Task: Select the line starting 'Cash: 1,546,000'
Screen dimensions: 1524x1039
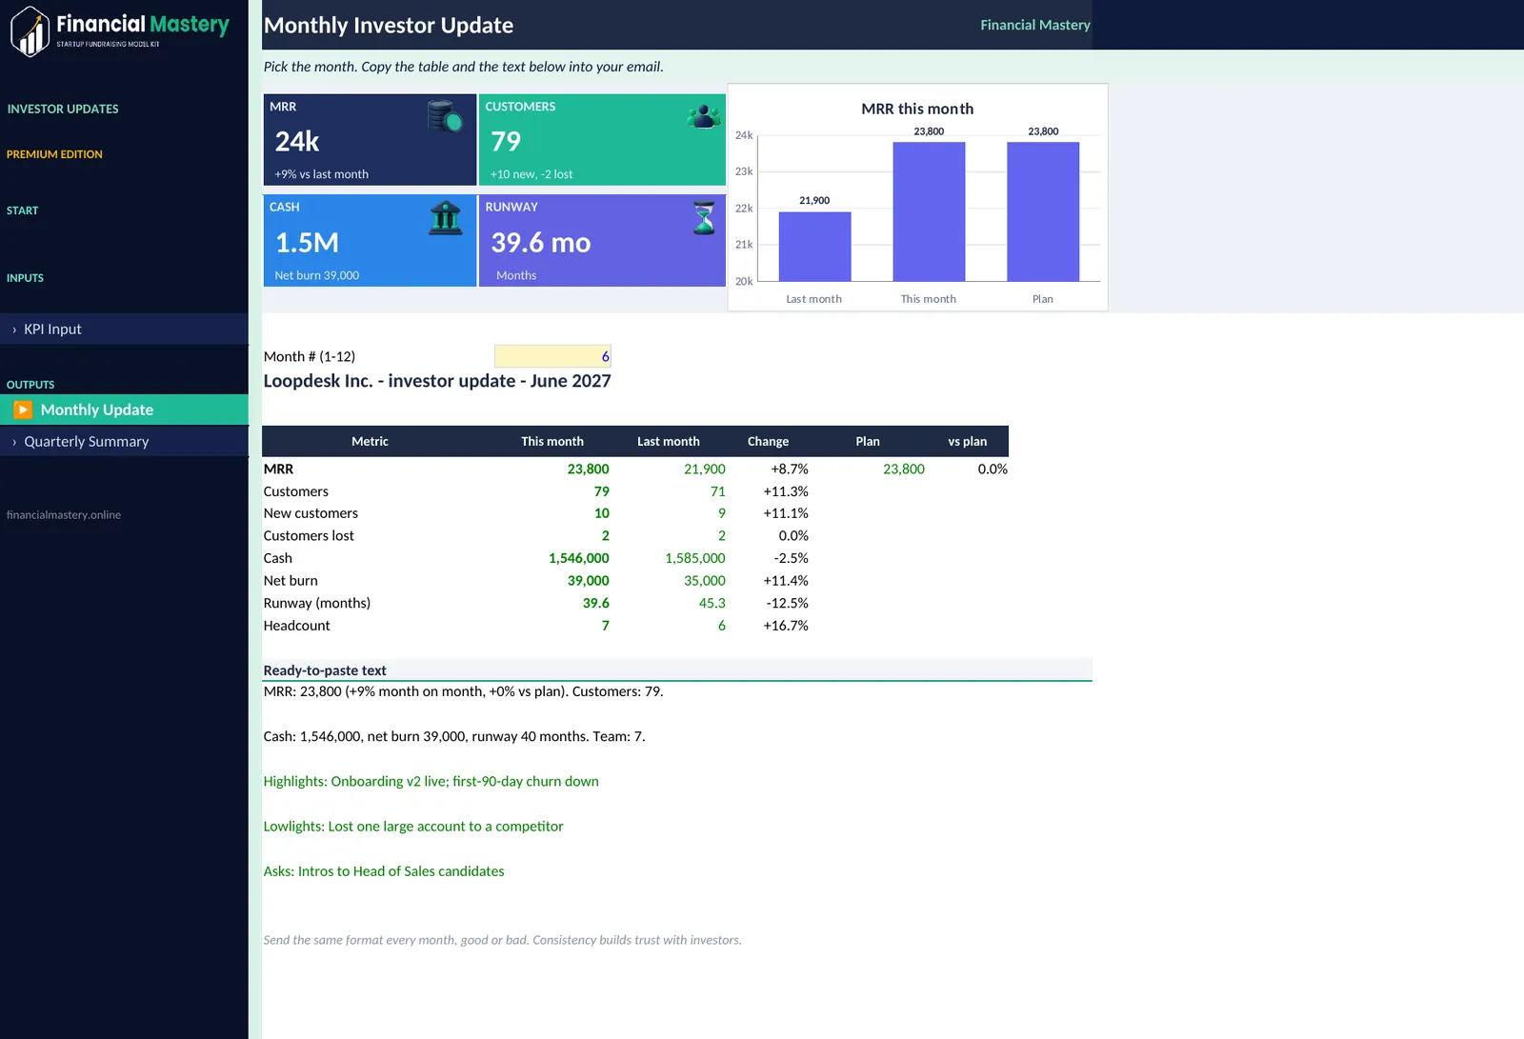Action: click(x=454, y=736)
